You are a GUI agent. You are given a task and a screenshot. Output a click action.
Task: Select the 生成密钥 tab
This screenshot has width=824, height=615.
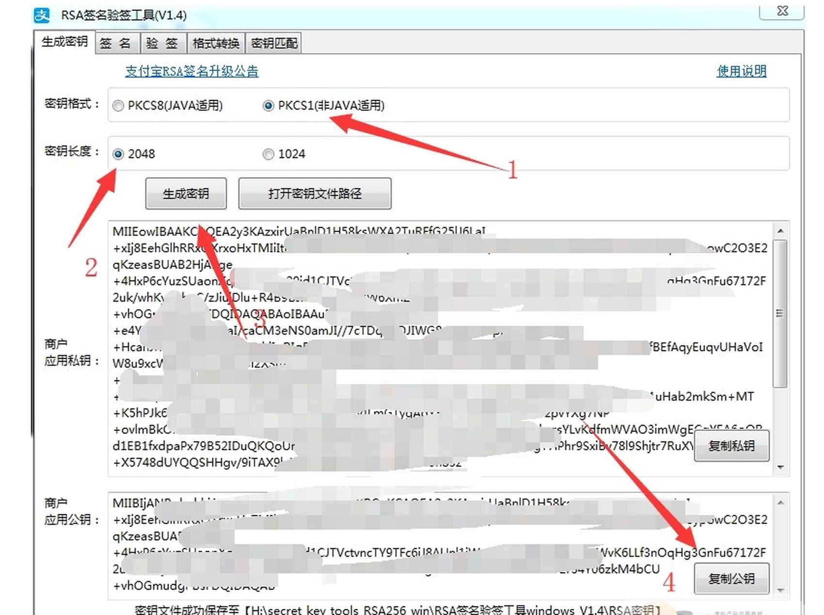click(65, 43)
